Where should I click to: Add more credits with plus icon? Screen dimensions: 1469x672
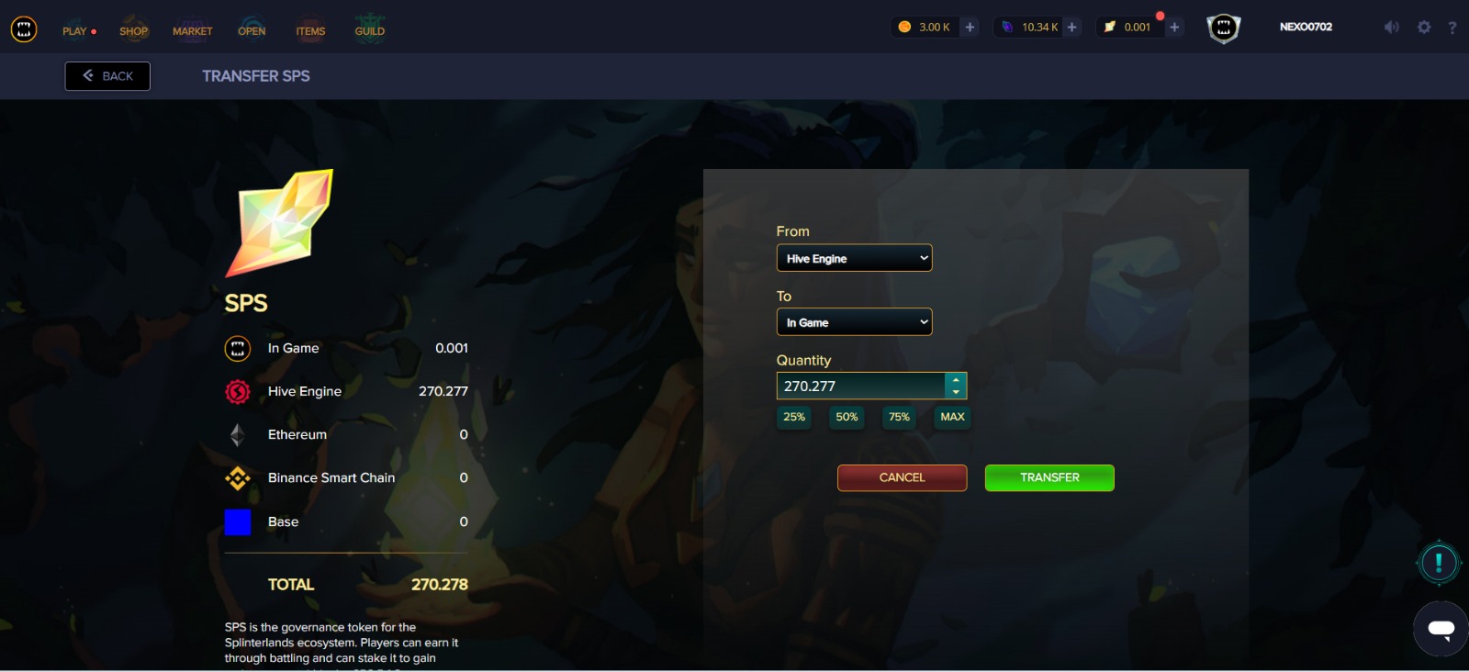click(x=970, y=27)
